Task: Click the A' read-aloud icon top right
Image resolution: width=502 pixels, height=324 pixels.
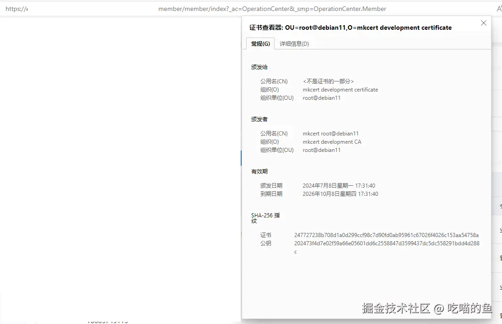Action: 498,8
